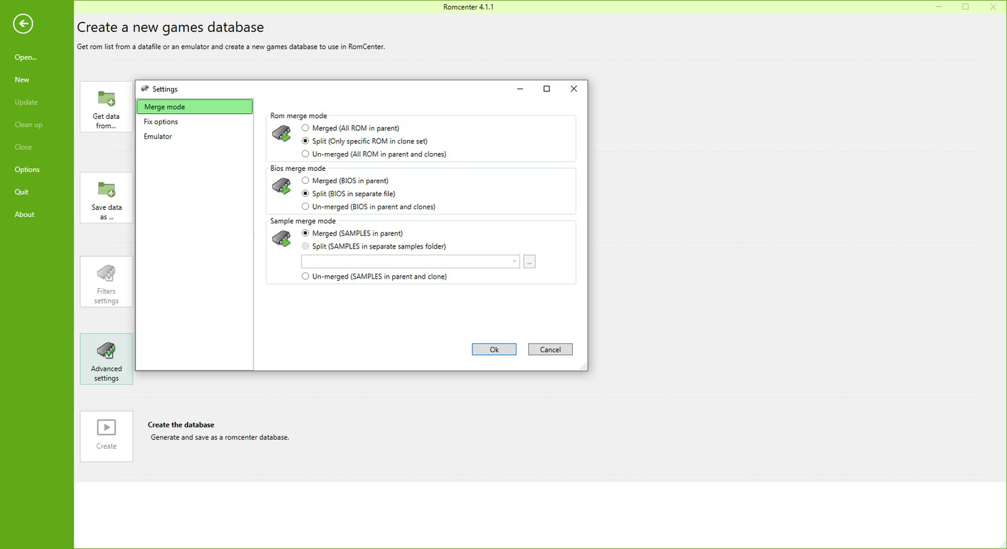Close the Settings dialog with X
1007x549 pixels.
(574, 89)
